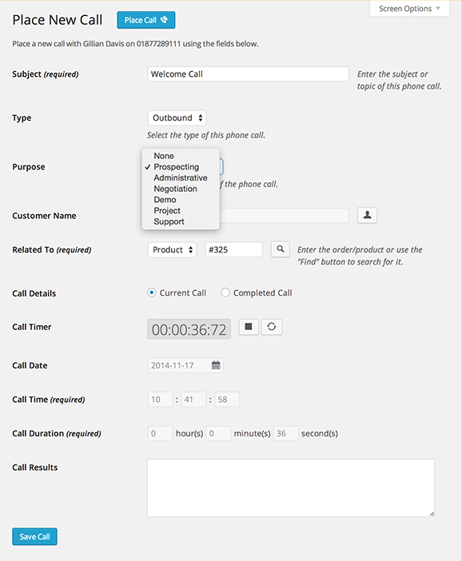
Task: Select the Completed Call radio option
Action: (x=225, y=292)
